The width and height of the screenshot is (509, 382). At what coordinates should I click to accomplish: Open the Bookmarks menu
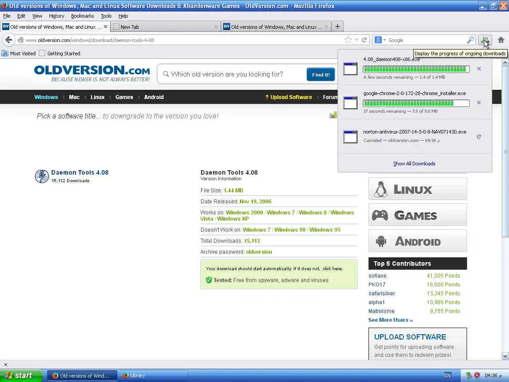click(83, 16)
